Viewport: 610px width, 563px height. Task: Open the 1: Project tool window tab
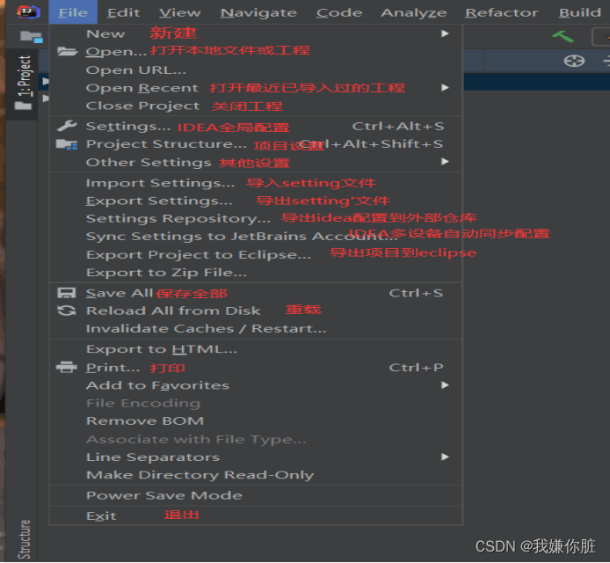(x=24, y=83)
